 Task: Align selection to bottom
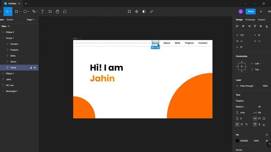tap(267, 26)
